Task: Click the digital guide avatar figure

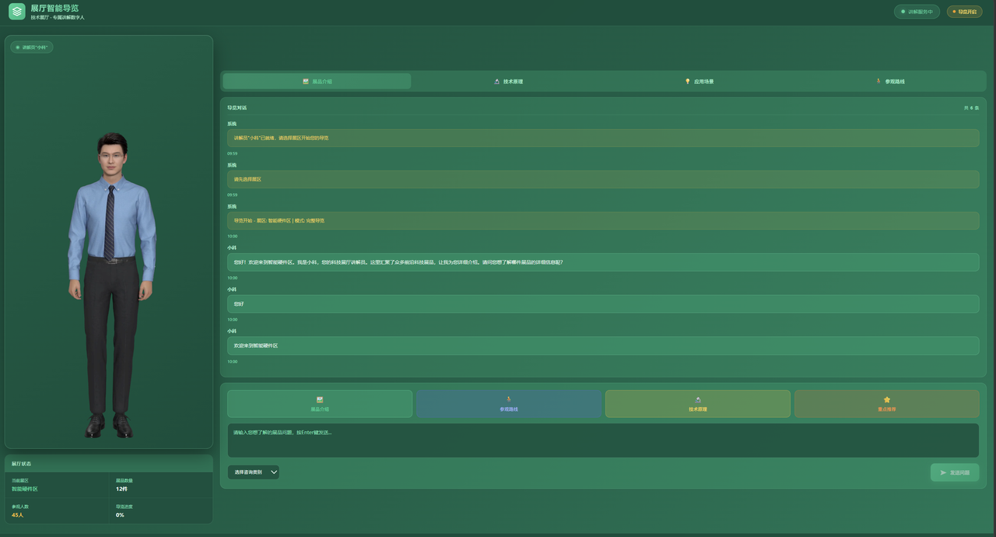Action: (111, 284)
